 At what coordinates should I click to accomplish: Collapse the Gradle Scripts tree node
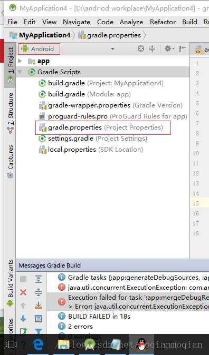(20, 72)
